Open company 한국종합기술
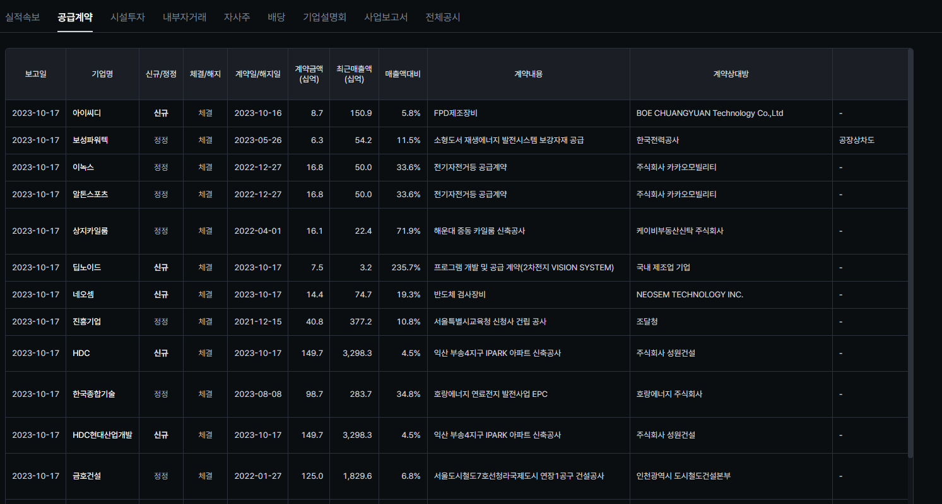This screenshot has width=942, height=504. pos(94,394)
